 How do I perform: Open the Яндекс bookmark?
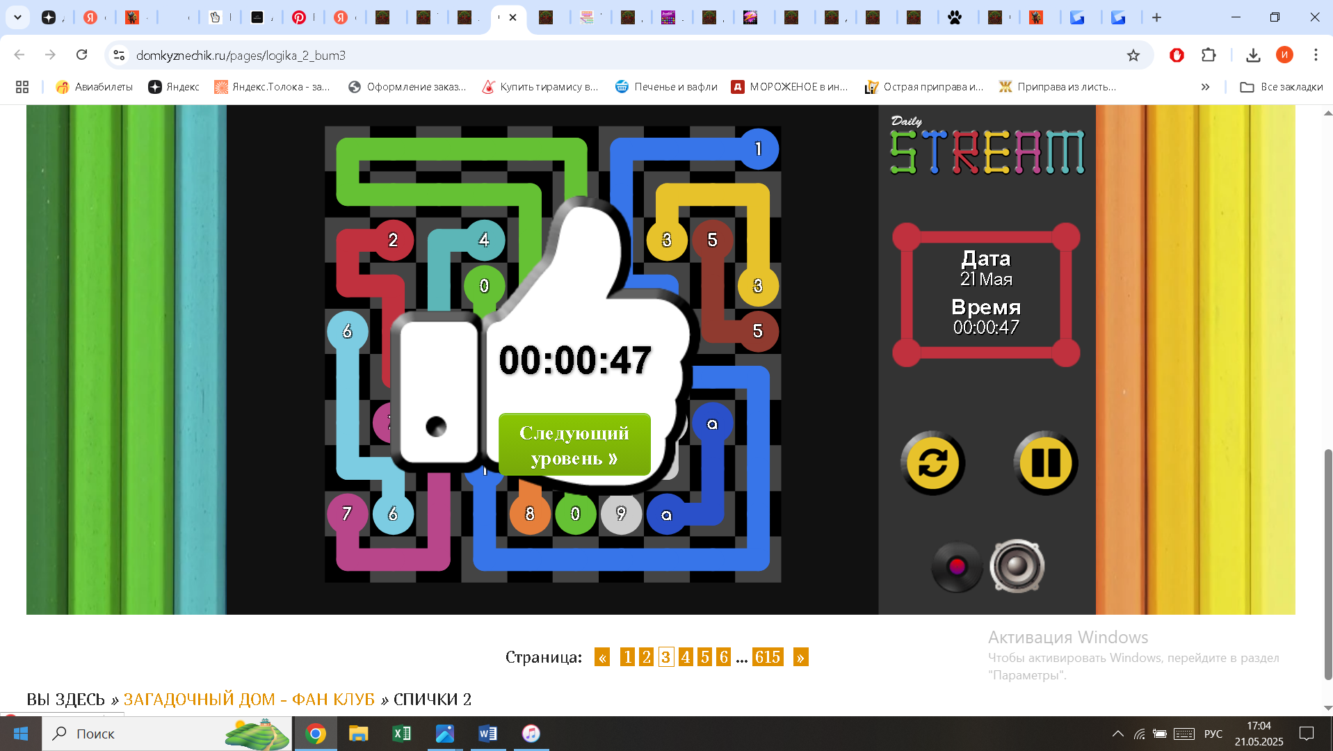[174, 87]
